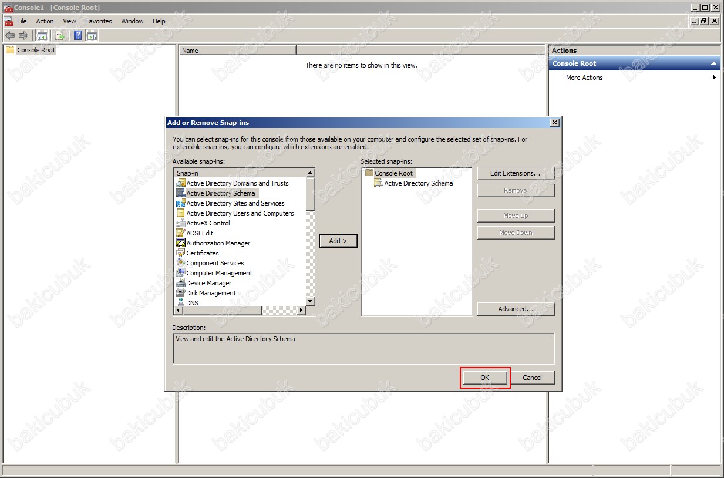Click snap-in list scroll up arrow
The image size is (724, 478).
pos(311,173)
